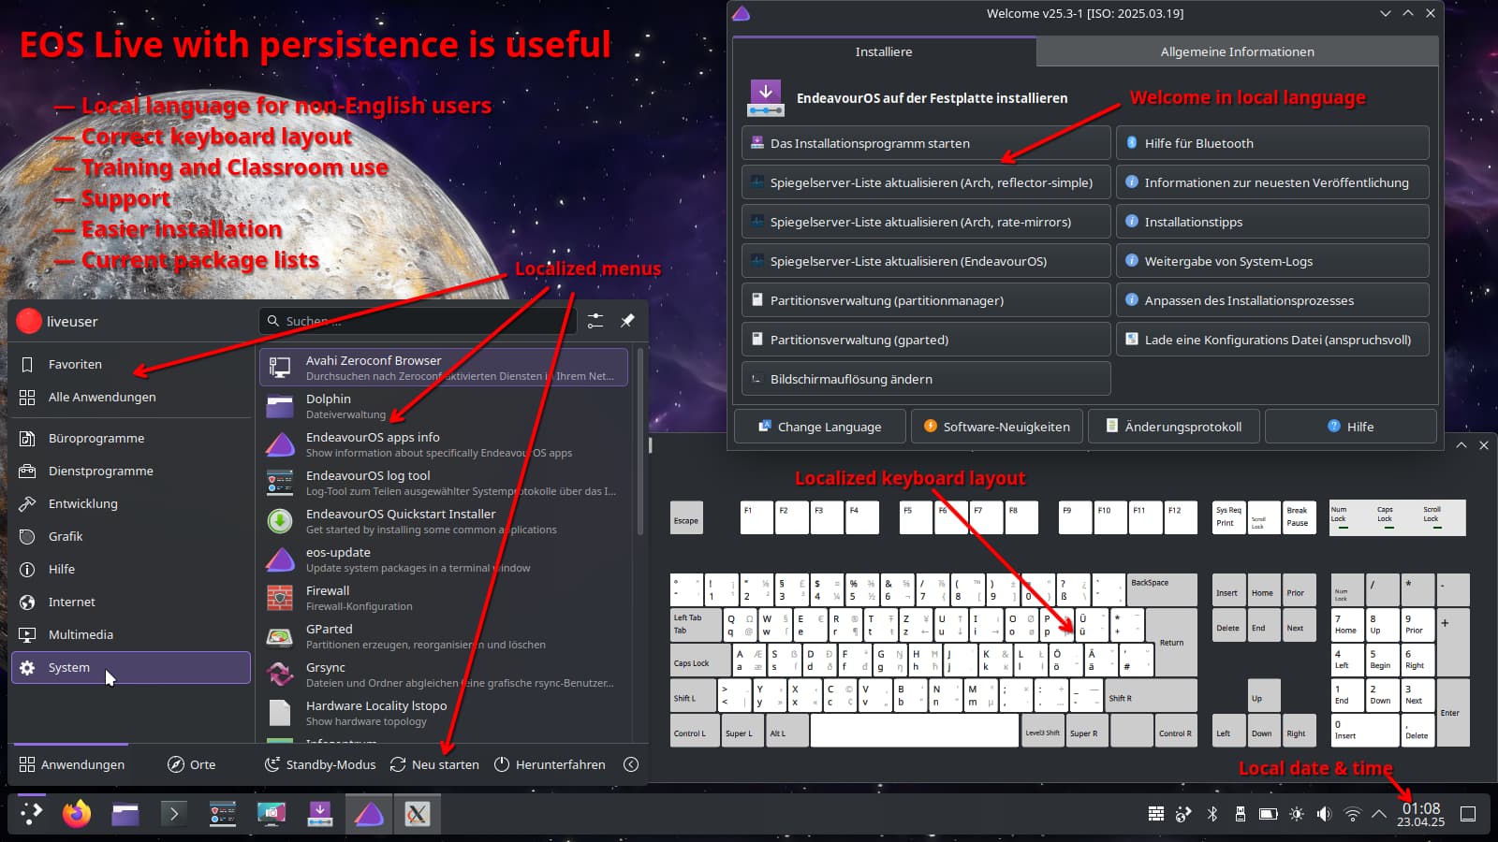Launch Hardware Locality lstopo
The height and width of the screenshot is (842, 1498).
444,713
